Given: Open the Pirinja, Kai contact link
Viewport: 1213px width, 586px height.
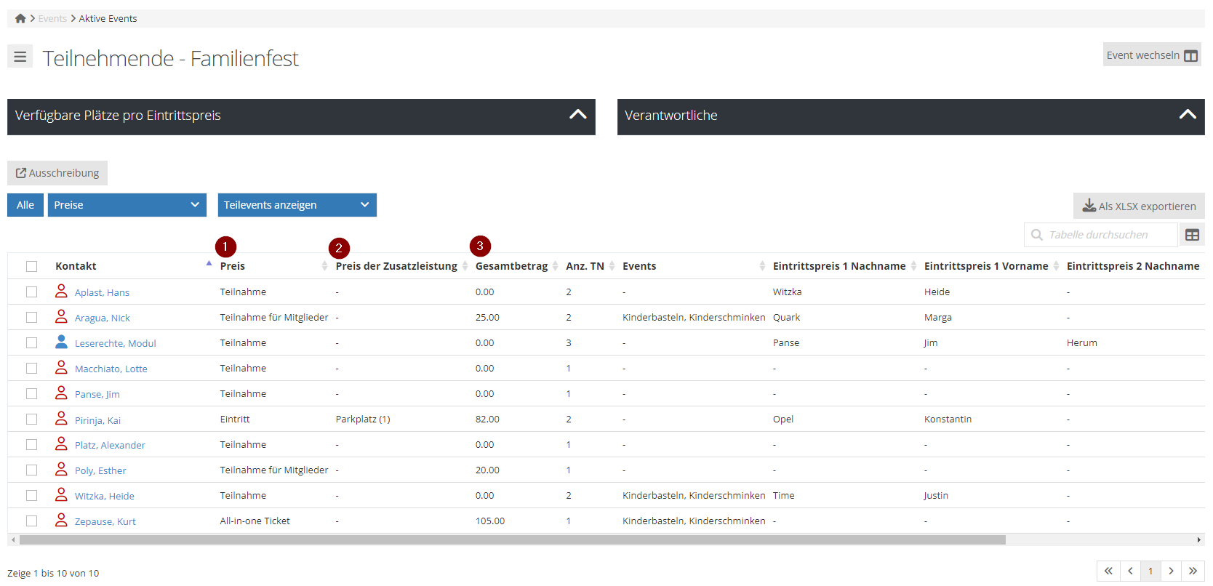Looking at the screenshot, I should (x=97, y=420).
